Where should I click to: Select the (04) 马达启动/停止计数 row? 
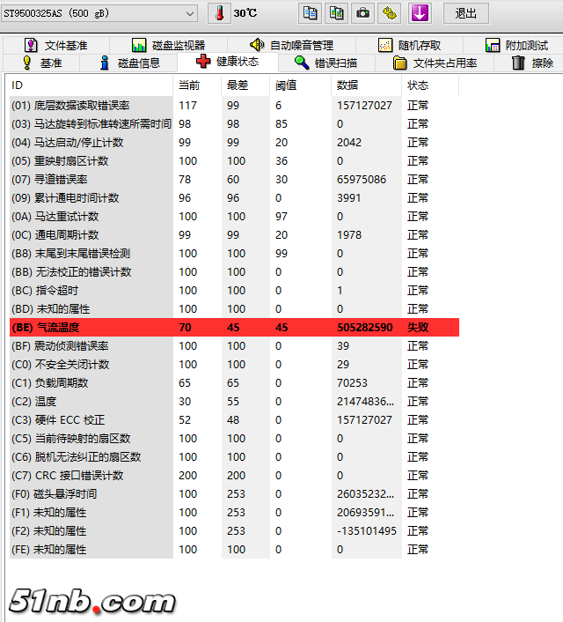click(x=234, y=143)
